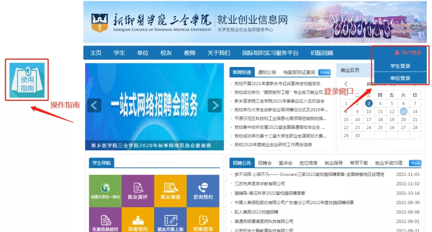The height and width of the screenshot is (232, 432).
Task: Click the 全国大学生一体化 tile icon
Action: [x=105, y=191]
